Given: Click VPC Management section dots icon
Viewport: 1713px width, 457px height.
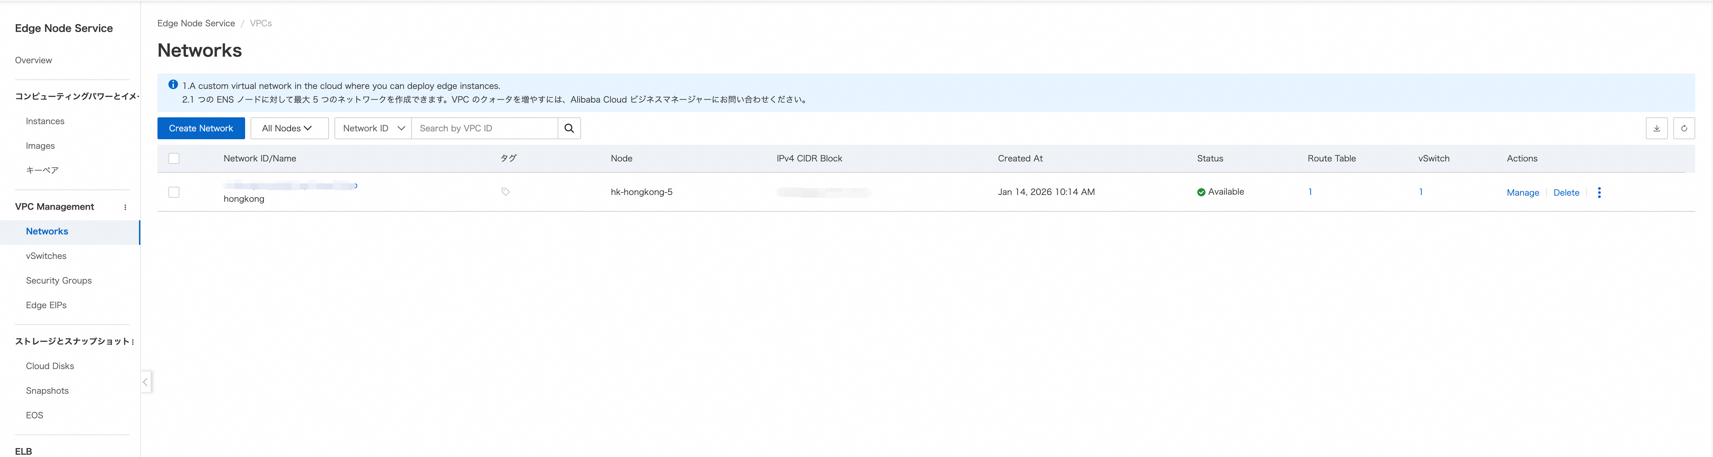Looking at the screenshot, I should (x=125, y=207).
